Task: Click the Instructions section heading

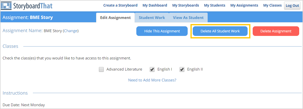Action: (15, 93)
